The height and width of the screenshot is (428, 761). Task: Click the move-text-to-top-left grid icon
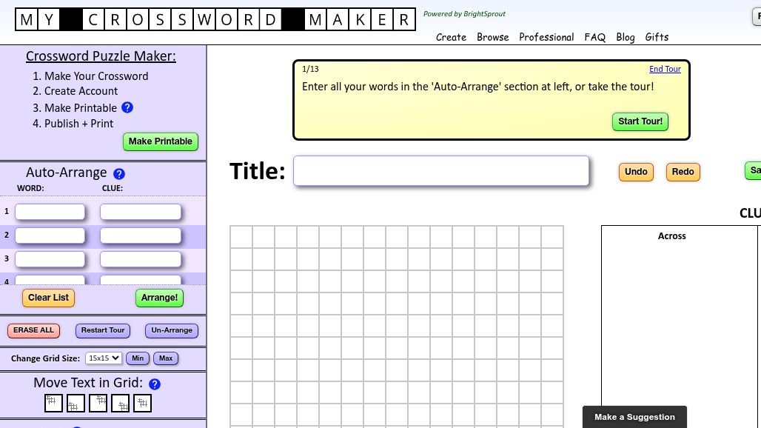(53, 403)
